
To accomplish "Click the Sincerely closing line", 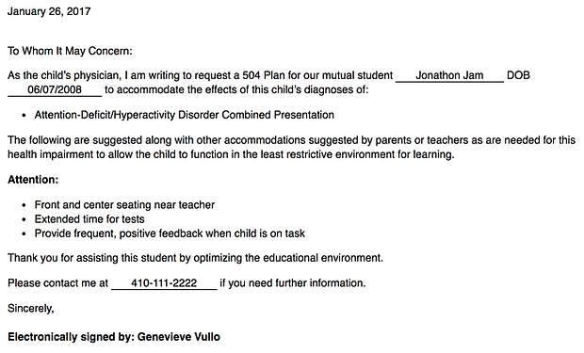I will (x=31, y=309).
